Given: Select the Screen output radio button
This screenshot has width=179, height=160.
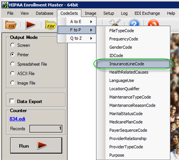Looking at the screenshot, I should (x=12, y=45).
